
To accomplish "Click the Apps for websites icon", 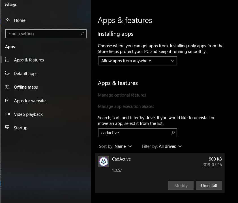I will [x=7, y=101].
